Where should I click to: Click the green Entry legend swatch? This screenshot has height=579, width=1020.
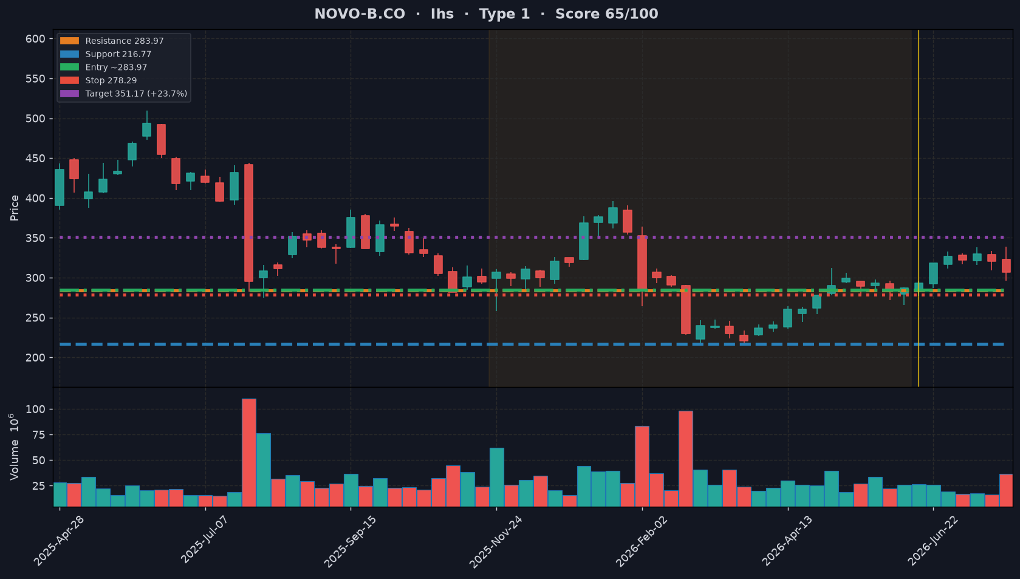point(69,67)
